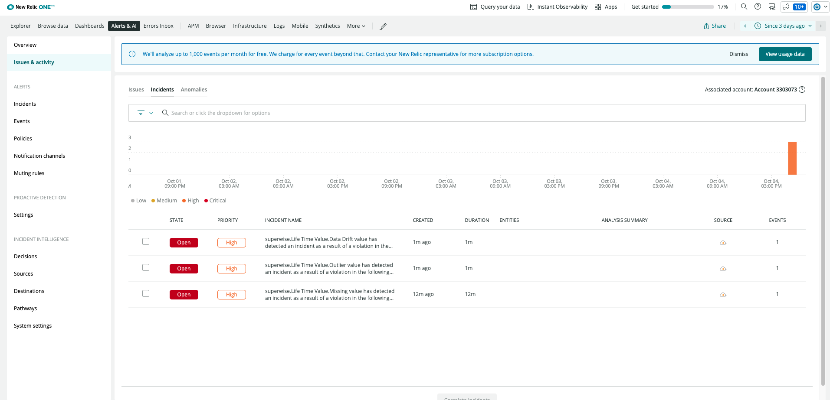Image resolution: width=830 pixels, height=400 pixels.
Task: Open Issues & activity in sidebar
Action: (x=59, y=62)
